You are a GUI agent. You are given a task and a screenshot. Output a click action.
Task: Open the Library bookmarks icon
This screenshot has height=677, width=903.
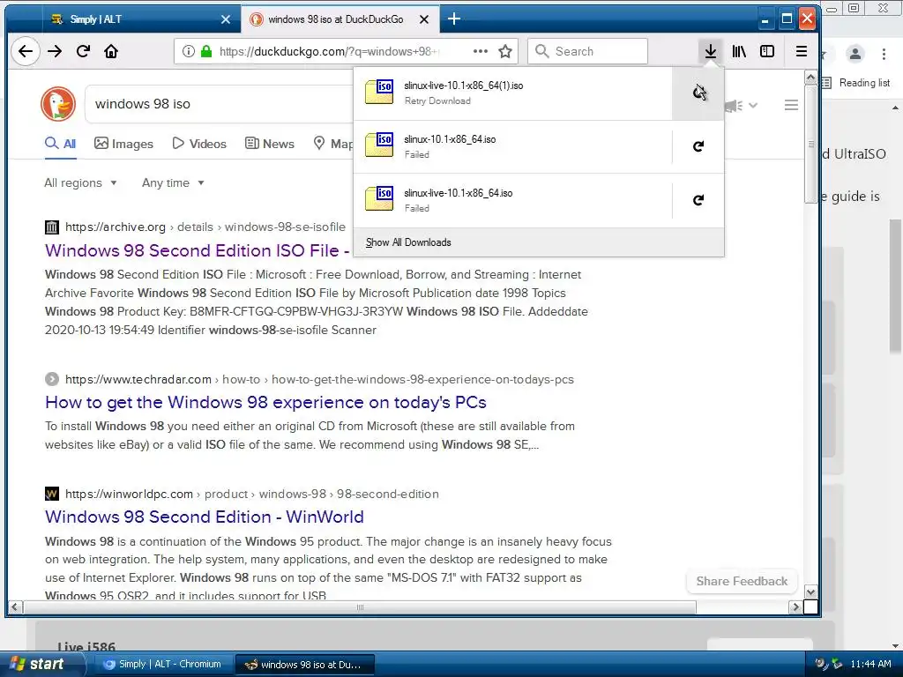(x=739, y=51)
